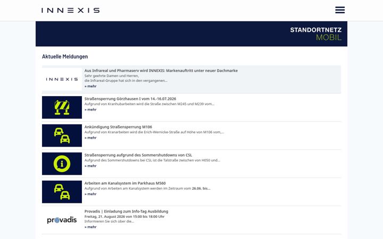Open 'Straßensperrung Görzhausen I' headline
This screenshot has height=239, width=383.
click(x=130, y=99)
